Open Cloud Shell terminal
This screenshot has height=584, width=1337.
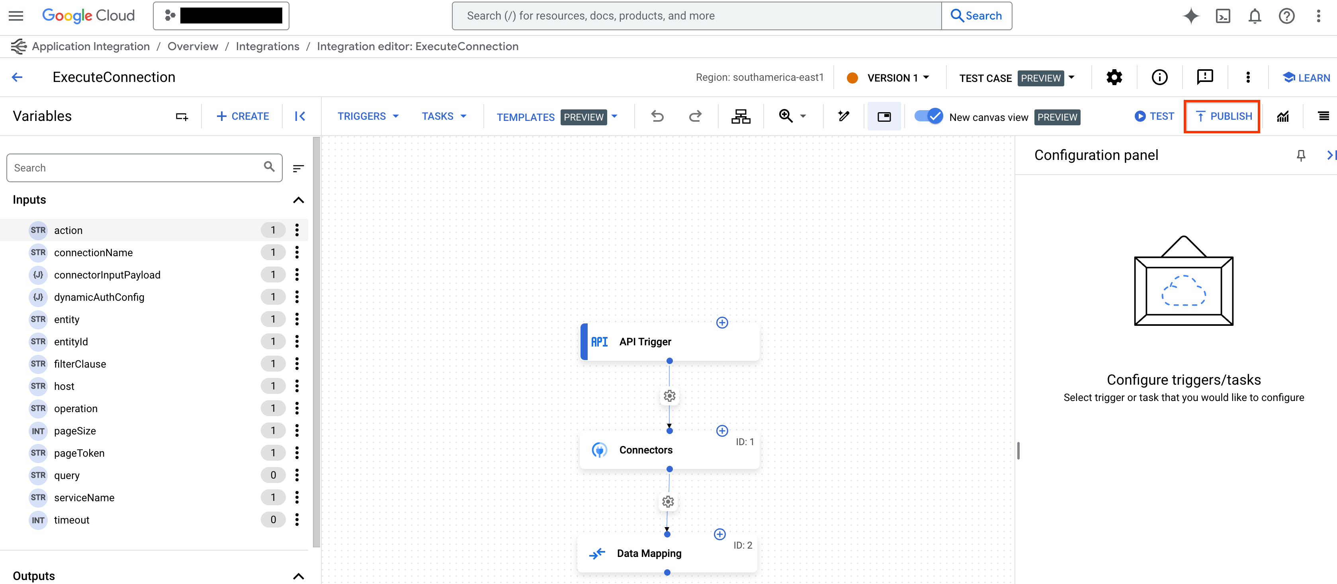(x=1224, y=16)
